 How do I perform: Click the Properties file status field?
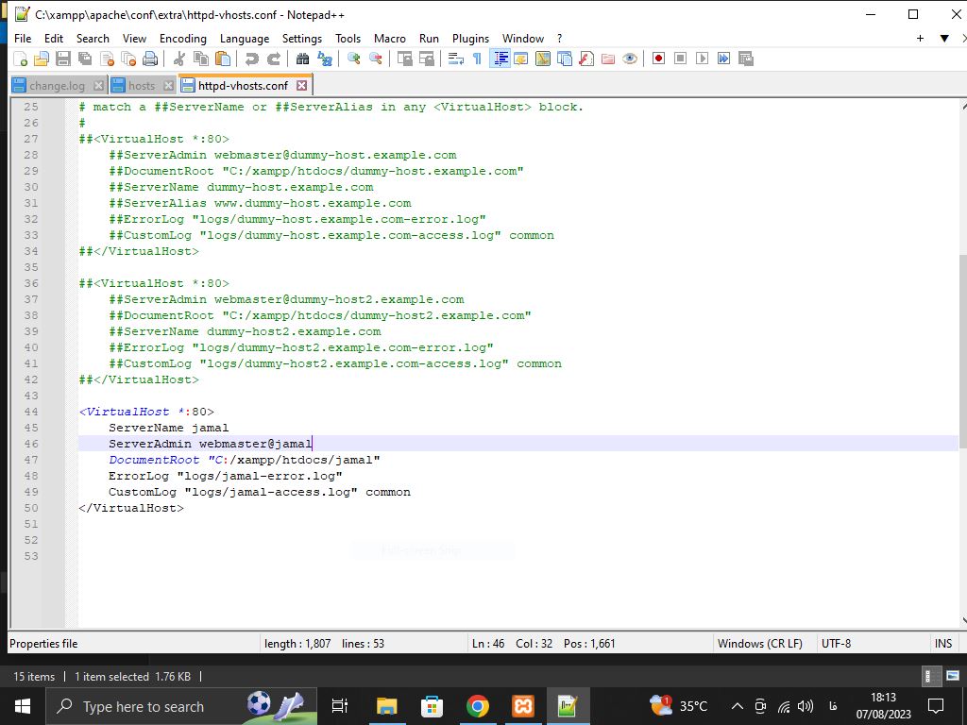coord(43,644)
